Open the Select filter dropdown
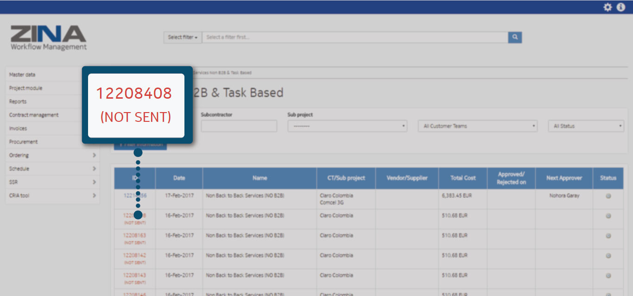633x296 pixels. click(x=183, y=38)
